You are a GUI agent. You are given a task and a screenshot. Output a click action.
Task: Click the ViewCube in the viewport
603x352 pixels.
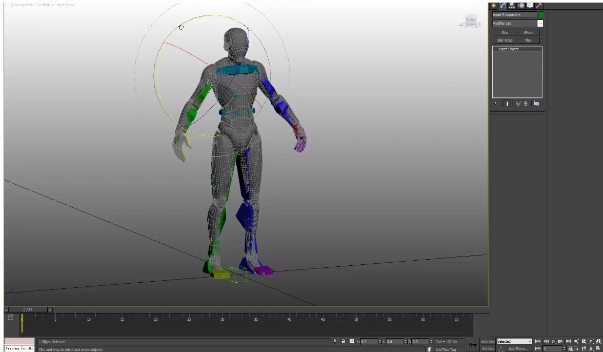[x=470, y=21]
